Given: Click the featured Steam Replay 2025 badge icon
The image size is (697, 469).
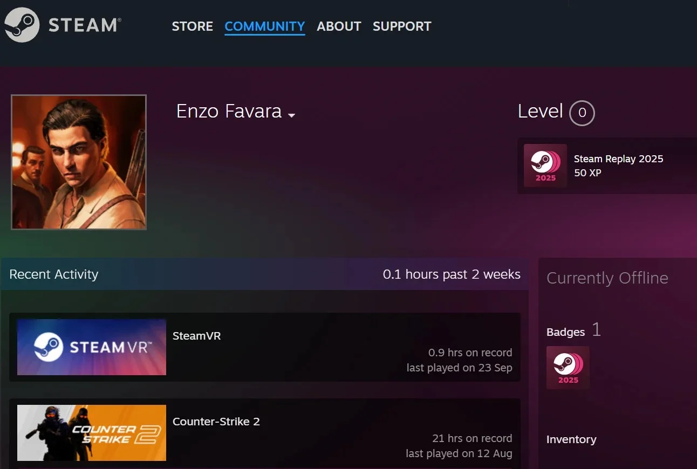Looking at the screenshot, I should tap(545, 165).
